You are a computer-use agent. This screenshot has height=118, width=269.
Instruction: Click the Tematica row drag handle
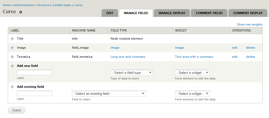pos(12,57)
